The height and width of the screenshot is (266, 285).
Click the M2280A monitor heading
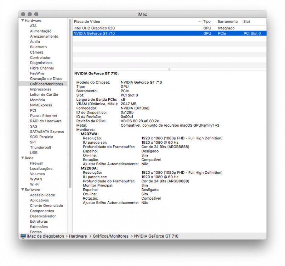tap(89, 168)
